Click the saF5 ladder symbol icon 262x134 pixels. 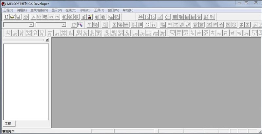pyautogui.click(x=107, y=33)
